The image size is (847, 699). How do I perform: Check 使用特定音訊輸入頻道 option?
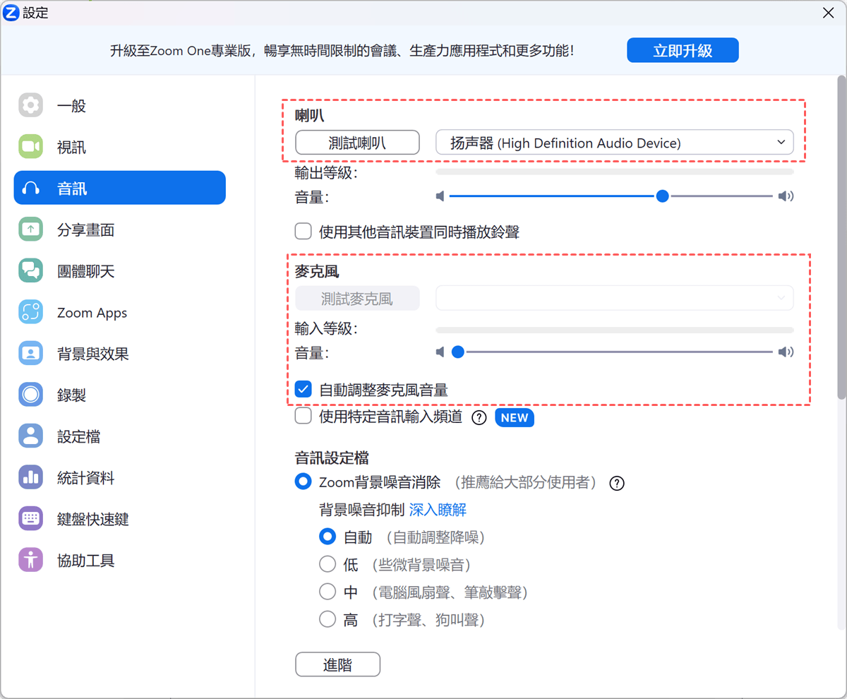(x=304, y=417)
